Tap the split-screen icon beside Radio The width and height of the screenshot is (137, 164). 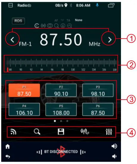coord(10,5)
